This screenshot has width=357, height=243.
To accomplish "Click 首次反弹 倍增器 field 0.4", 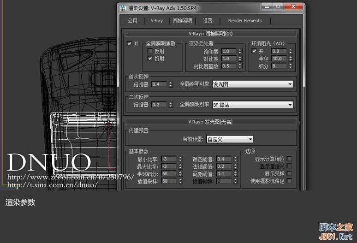I will (x=160, y=84).
